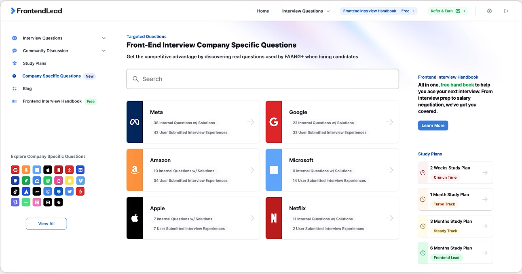This screenshot has width=522, height=274.
Task: Open the settings gear icon
Action: (x=489, y=11)
